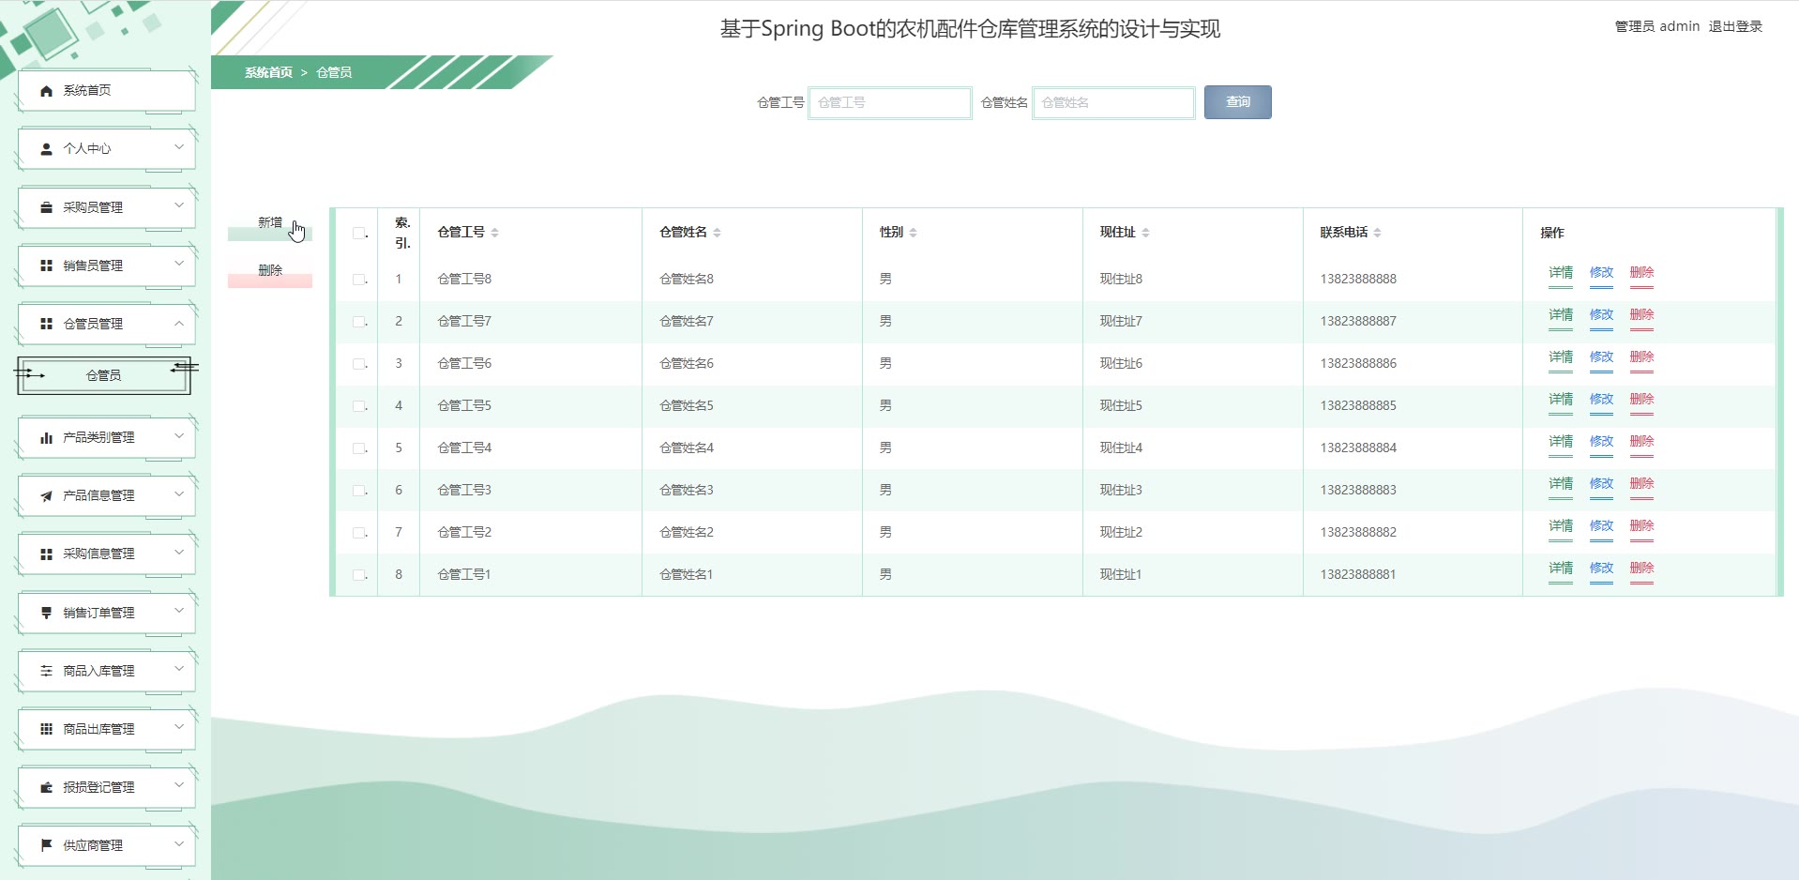This screenshot has width=1799, height=880.
Task: Sort by 联系电话 column arrows
Action: (1377, 233)
